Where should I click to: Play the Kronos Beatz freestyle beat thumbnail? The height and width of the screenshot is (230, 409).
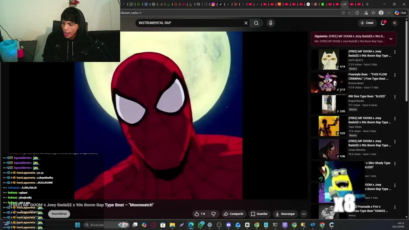coord(329,83)
